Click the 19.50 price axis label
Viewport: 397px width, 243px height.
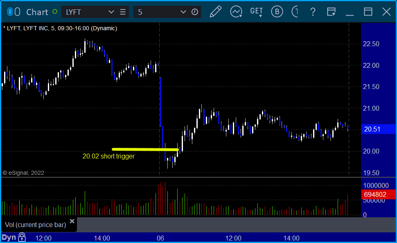[371, 173]
